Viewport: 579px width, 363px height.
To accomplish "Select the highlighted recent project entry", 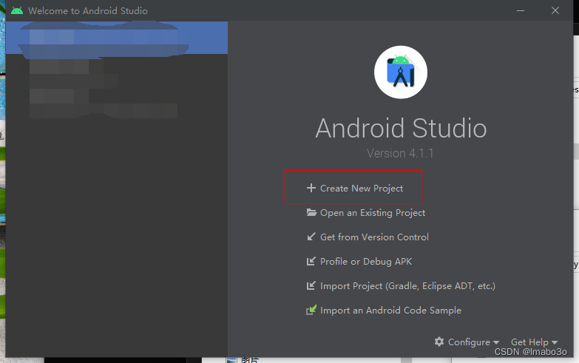I will pos(117,38).
